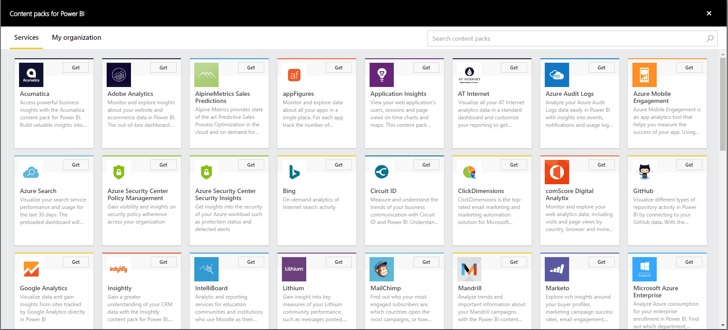Click the Lithium purple logo icon
This screenshot has height=330, width=728.
[x=294, y=269]
